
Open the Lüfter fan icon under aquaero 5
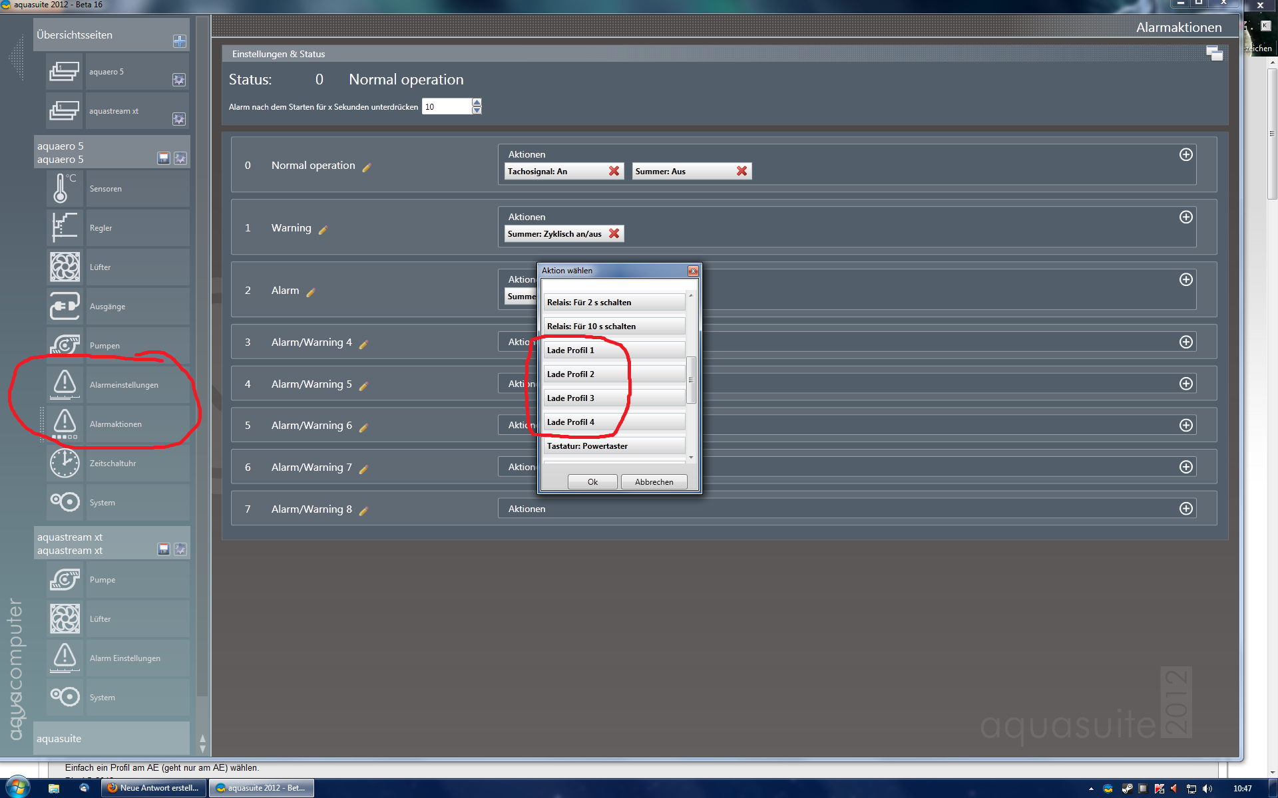(x=65, y=267)
